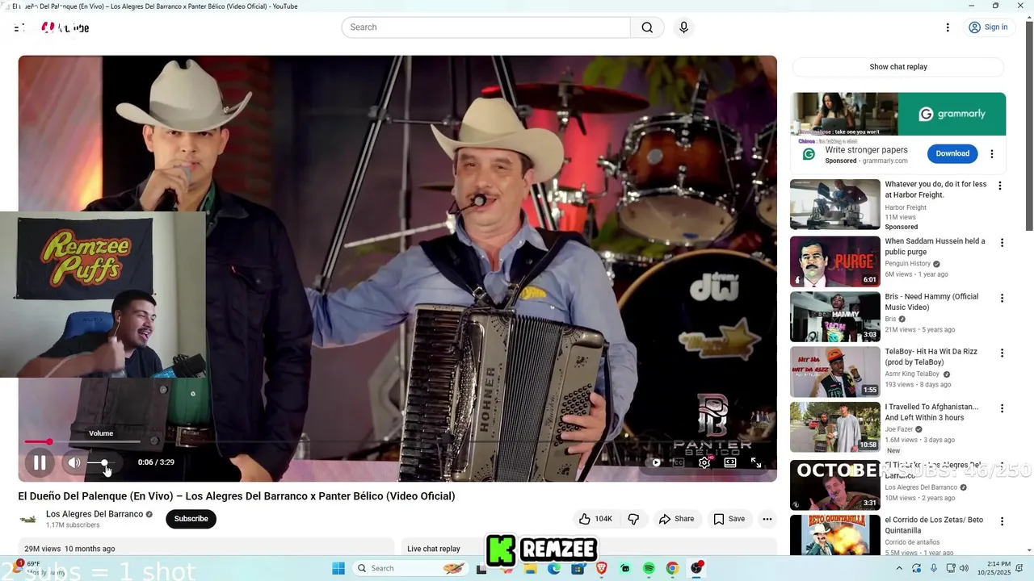Open Google Chrome from taskbar
The height and width of the screenshot is (581, 1034).
(672, 568)
